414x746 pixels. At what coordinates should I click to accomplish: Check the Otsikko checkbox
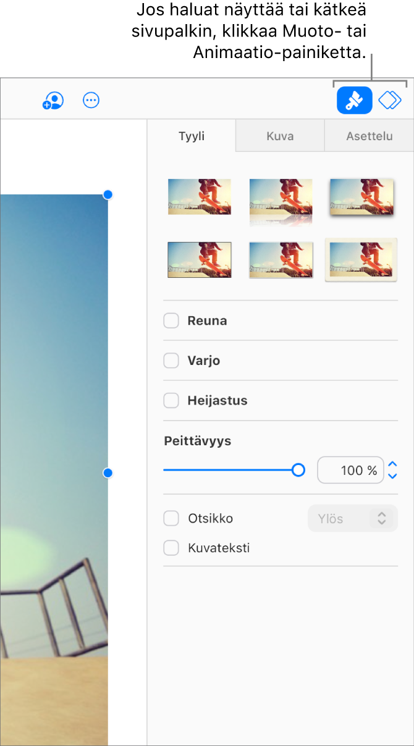[x=171, y=518]
